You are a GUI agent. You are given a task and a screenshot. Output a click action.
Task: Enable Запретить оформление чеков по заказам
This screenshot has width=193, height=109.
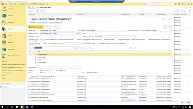(102, 40)
